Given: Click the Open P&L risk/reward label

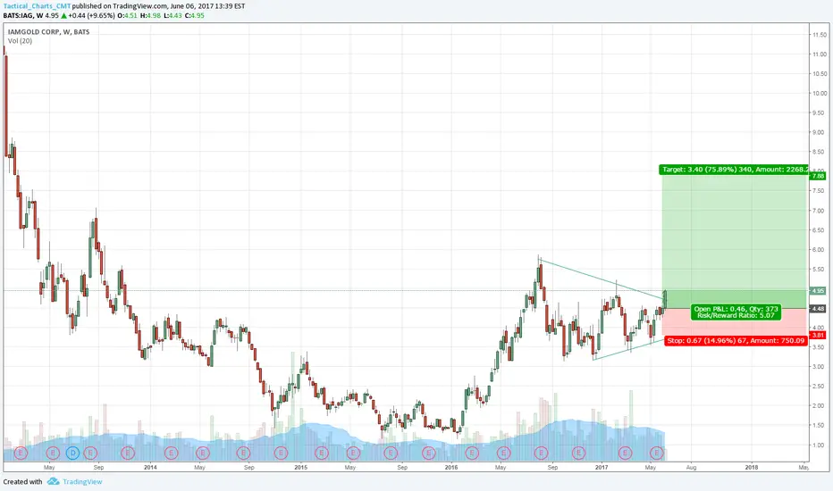Looking at the screenshot, I should pyautogui.click(x=736, y=312).
